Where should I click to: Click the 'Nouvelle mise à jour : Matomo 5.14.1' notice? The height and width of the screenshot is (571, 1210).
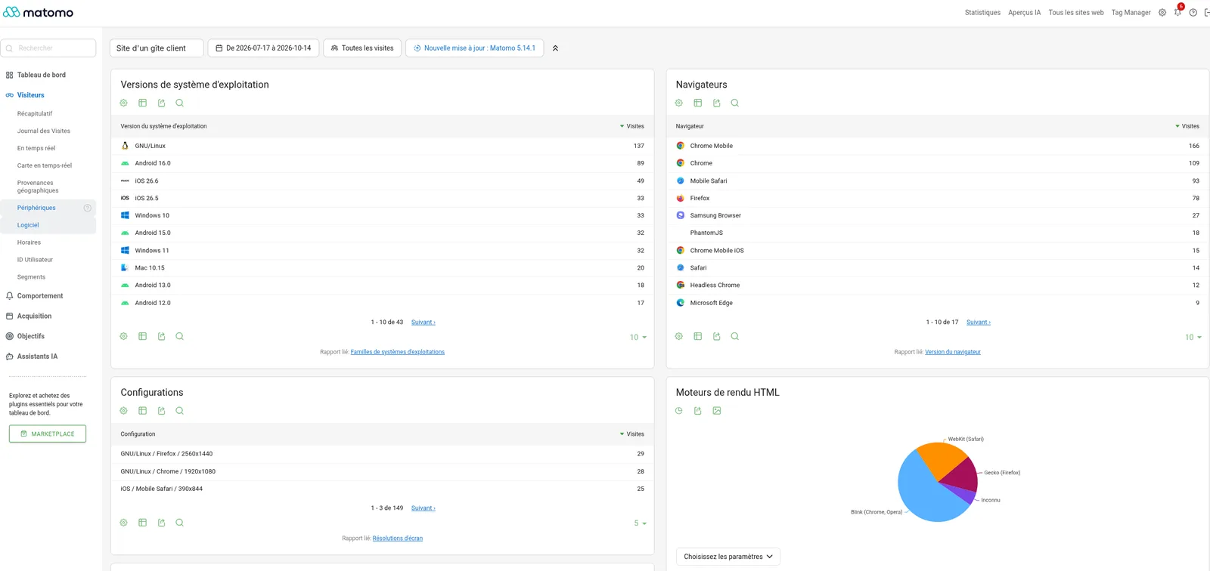tap(474, 48)
